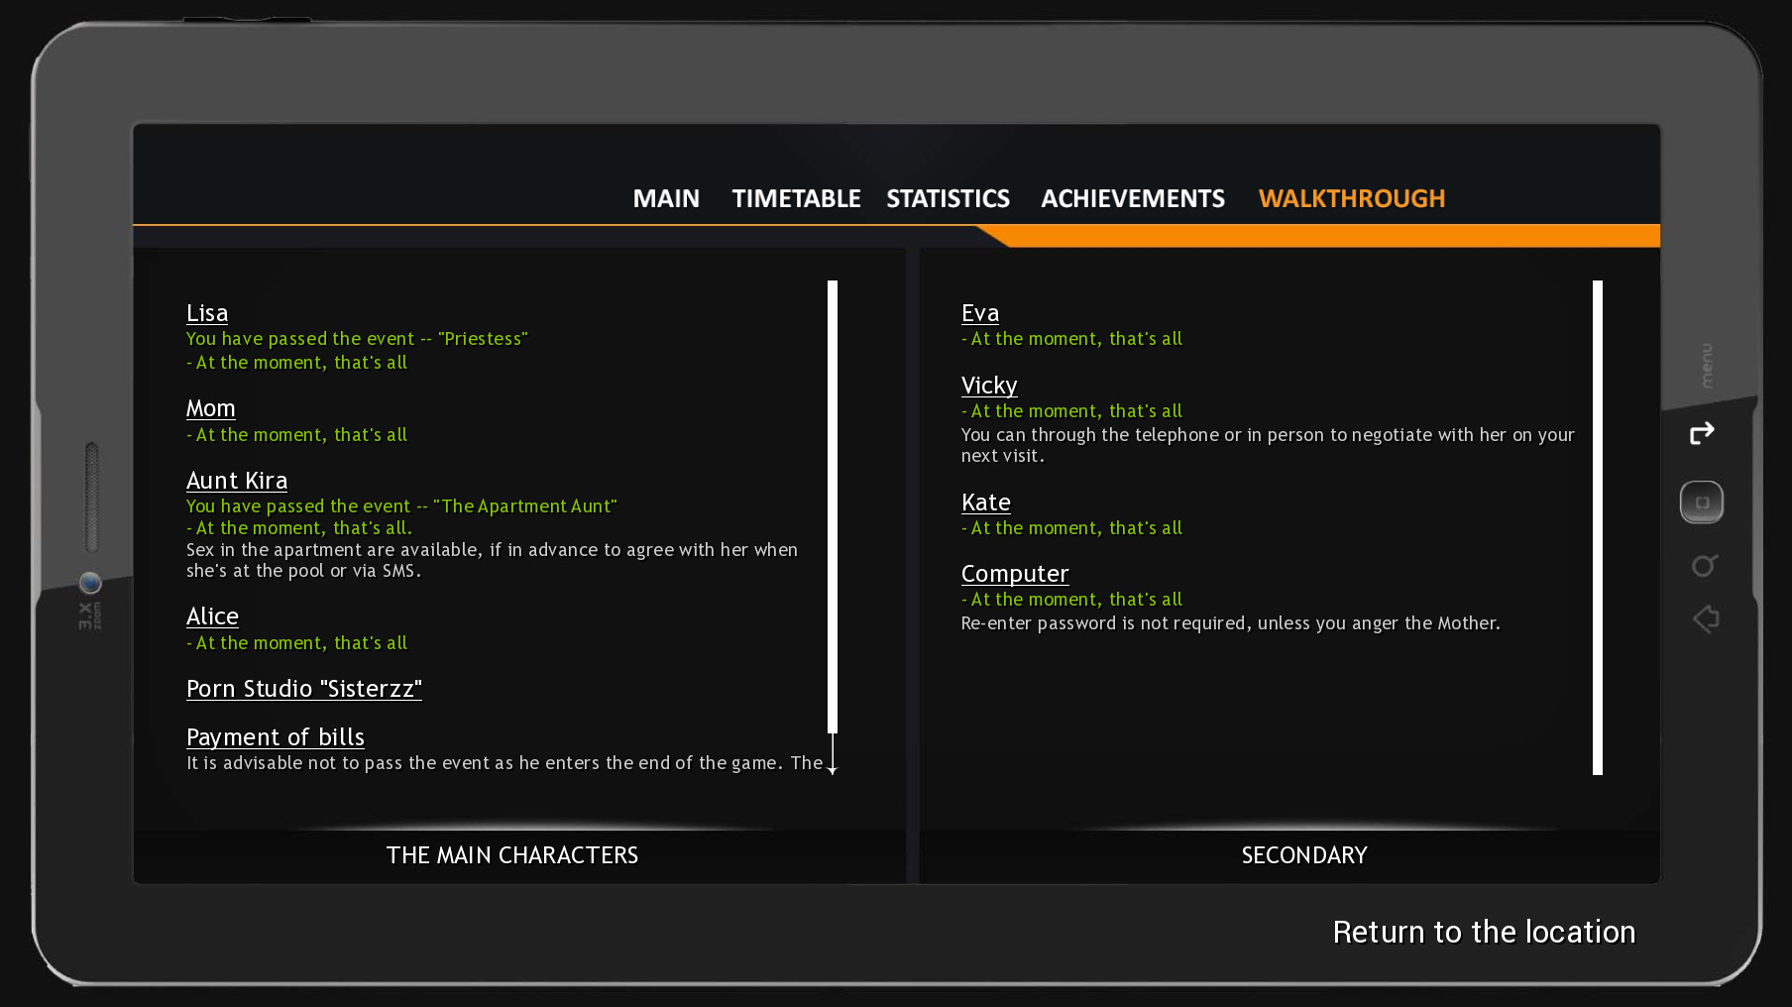Viewport: 1792px width, 1007px height.
Task: Click the Payment of bills heading
Action: 276,737
